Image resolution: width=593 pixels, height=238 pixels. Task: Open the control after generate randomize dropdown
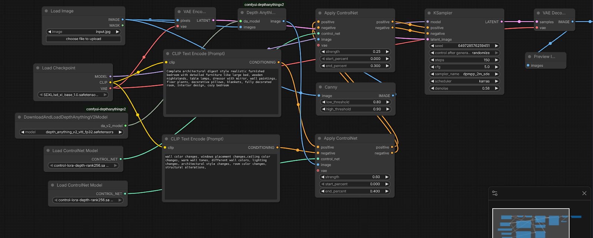pyautogui.click(x=464, y=53)
